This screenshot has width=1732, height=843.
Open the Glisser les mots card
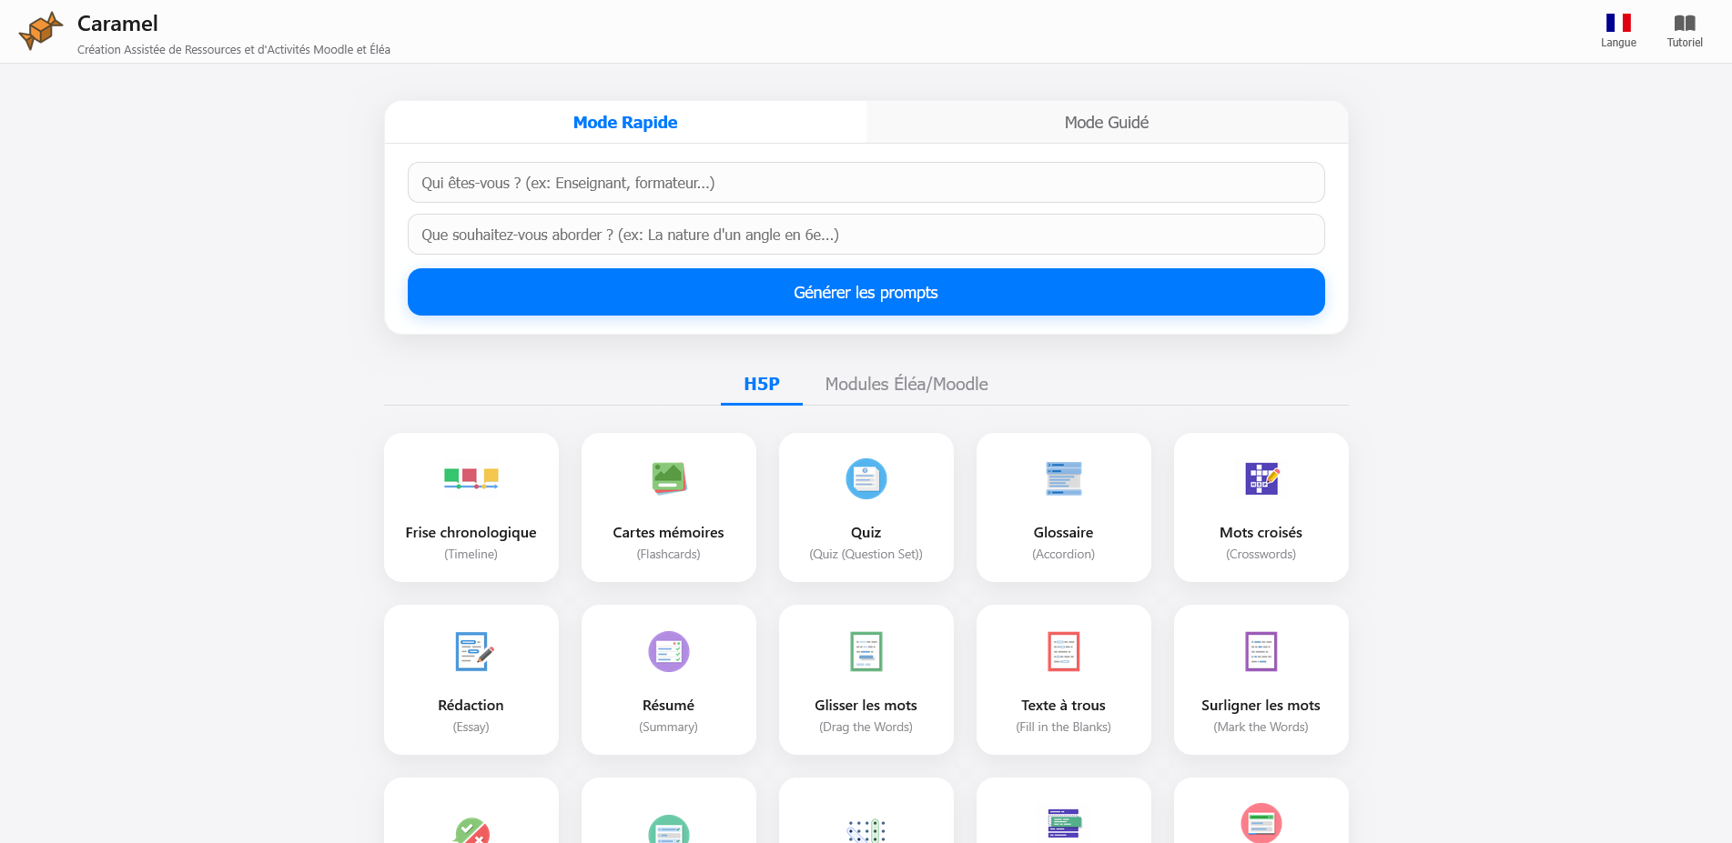click(x=866, y=679)
